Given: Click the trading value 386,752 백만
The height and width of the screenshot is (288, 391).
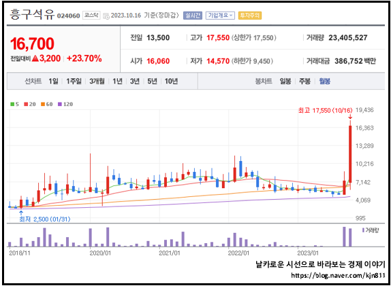Looking at the screenshot, I should [355, 61].
